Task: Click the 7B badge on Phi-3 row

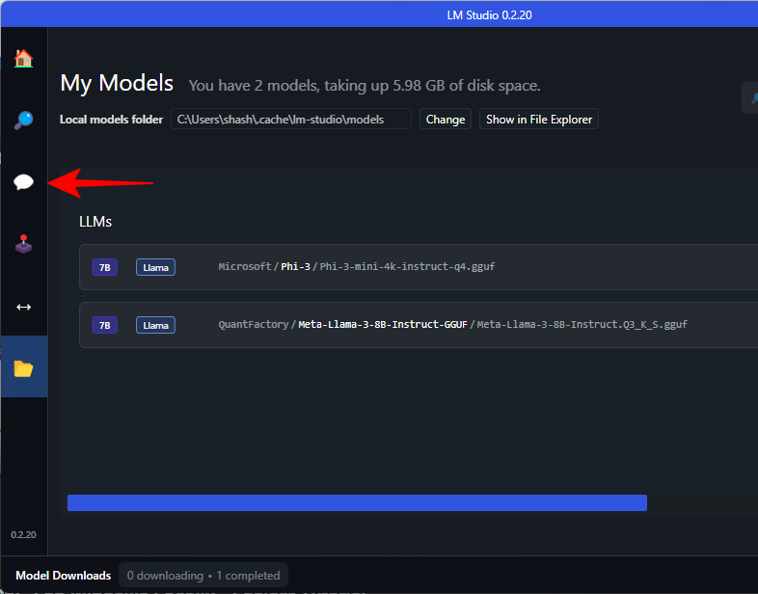Action: (105, 267)
